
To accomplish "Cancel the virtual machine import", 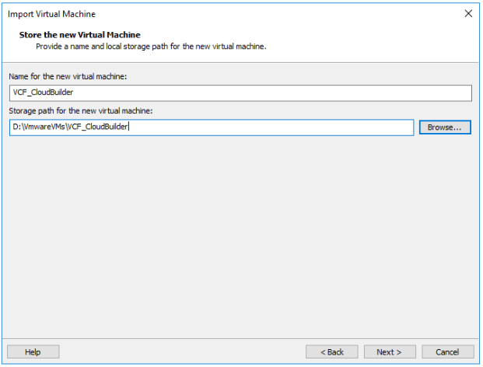I will [446, 351].
